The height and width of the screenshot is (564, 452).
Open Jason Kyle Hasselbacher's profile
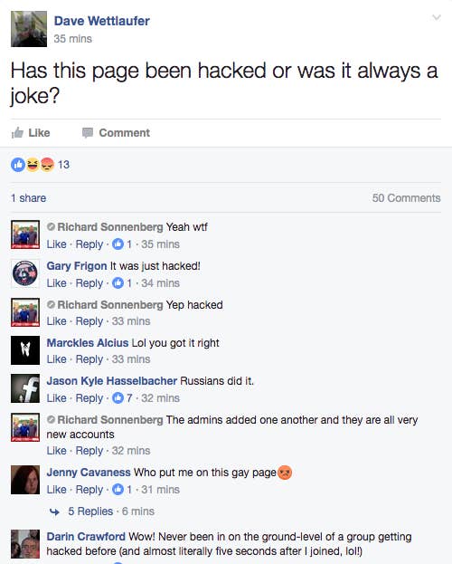(112, 380)
